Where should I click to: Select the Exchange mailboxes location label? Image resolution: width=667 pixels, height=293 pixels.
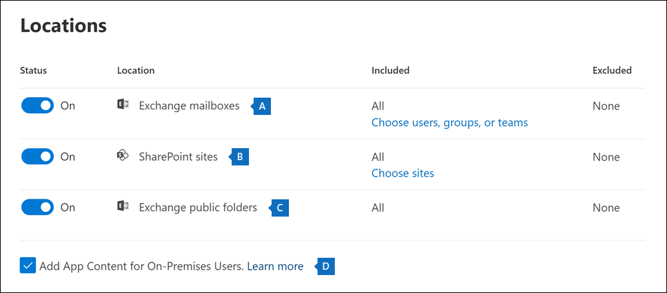point(189,106)
